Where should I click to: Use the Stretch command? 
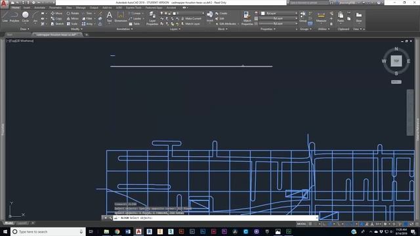point(57,24)
